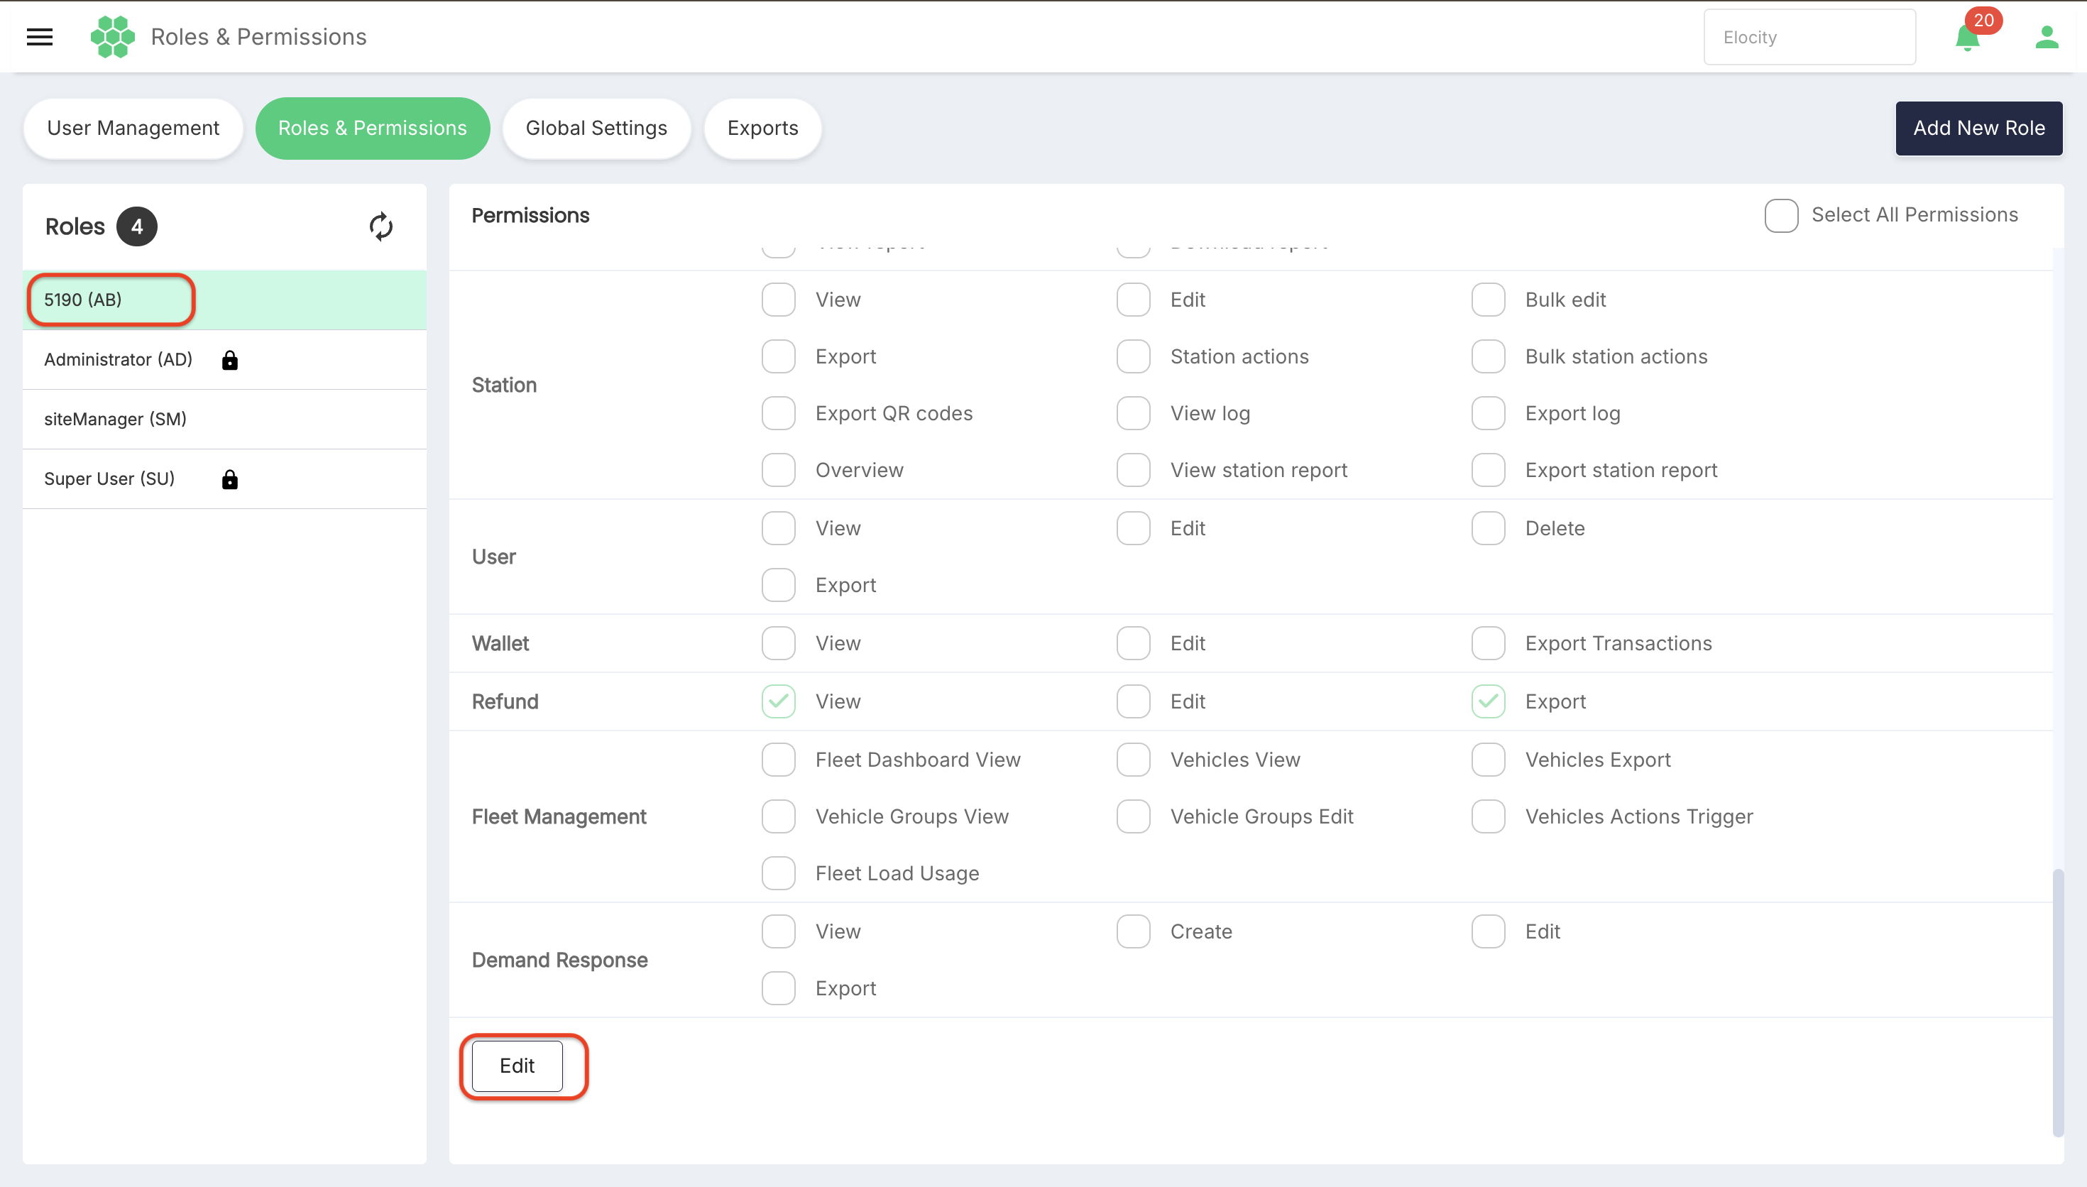This screenshot has width=2087, height=1187.
Task: Check the Vehicles View checkbox
Action: point(1134,760)
